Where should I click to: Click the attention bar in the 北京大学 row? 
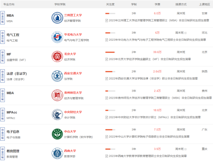(x=110, y=52)
